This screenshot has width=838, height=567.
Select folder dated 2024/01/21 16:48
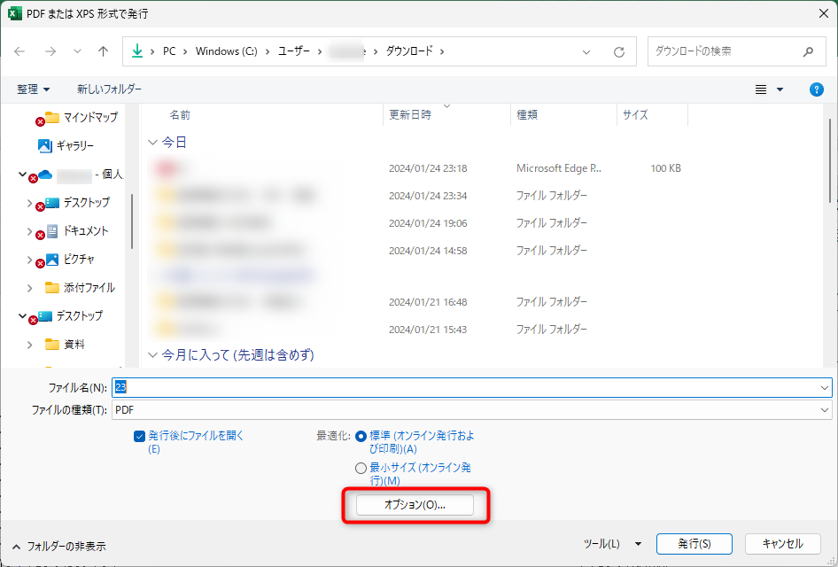click(x=417, y=302)
